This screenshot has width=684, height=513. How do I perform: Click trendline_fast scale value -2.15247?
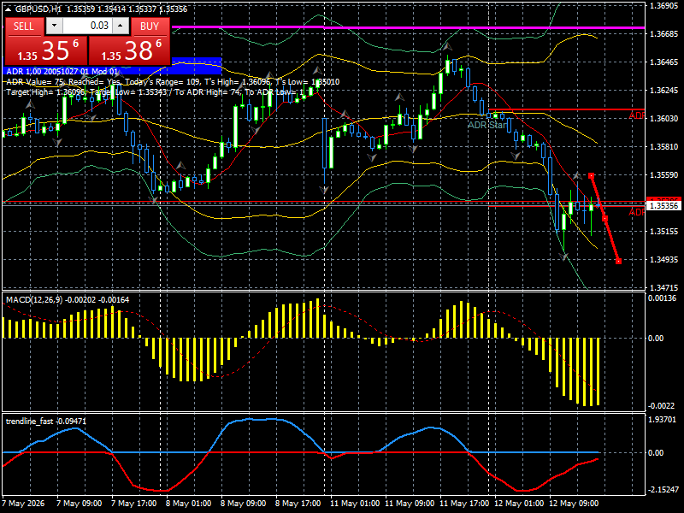click(x=663, y=489)
